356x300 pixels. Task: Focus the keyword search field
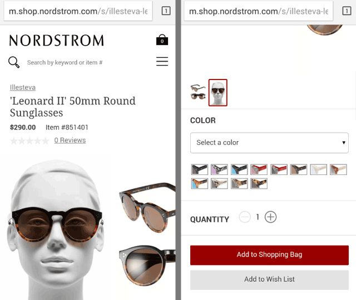pyautogui.click(x=65, y=62)
